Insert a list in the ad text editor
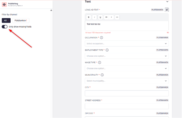 click(x=106, y=17)
